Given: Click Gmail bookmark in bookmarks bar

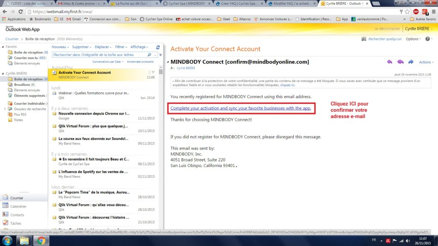Looking at the screenshot, I should pos(74,19).
